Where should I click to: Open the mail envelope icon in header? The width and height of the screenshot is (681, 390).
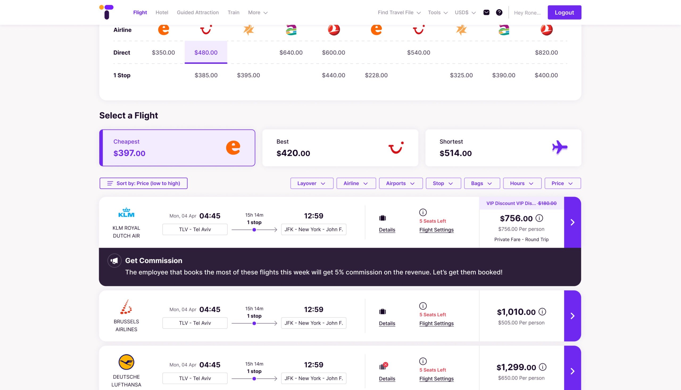click(486, 13)
